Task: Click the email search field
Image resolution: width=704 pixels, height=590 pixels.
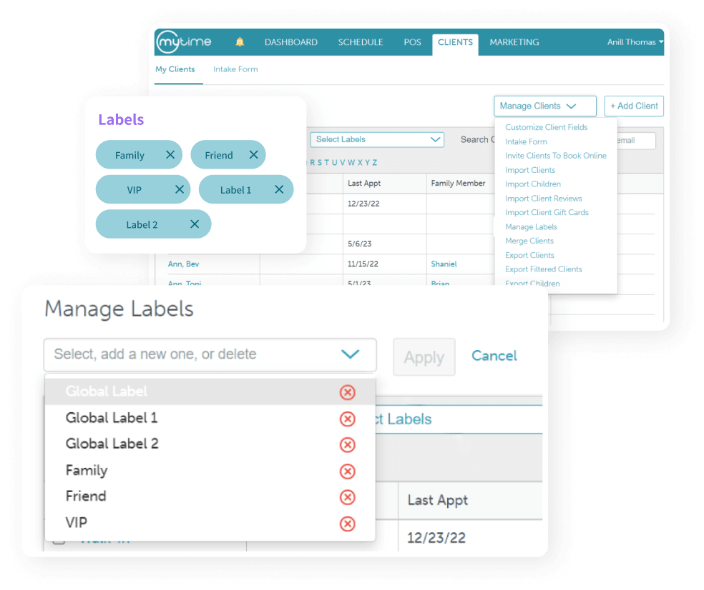Action: click(636, 140)
